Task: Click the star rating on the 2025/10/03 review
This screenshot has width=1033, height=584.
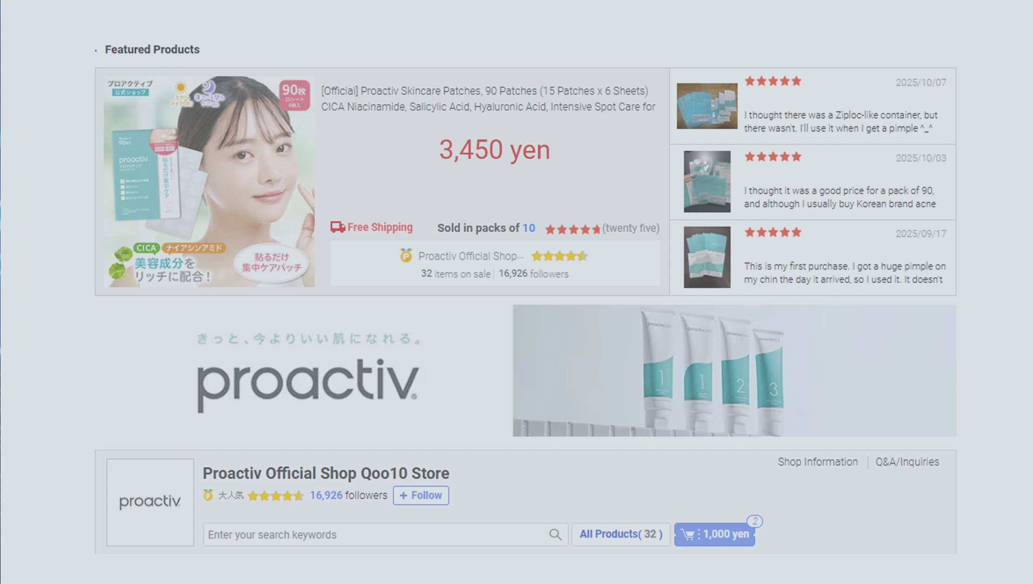Action: coord(773,157)
